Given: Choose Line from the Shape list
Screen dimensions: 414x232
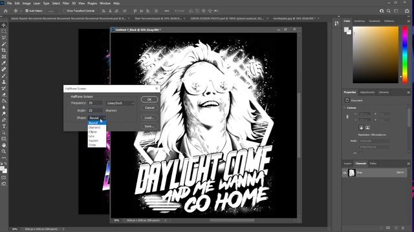Looking at the screenshot, I should [97, 136].
